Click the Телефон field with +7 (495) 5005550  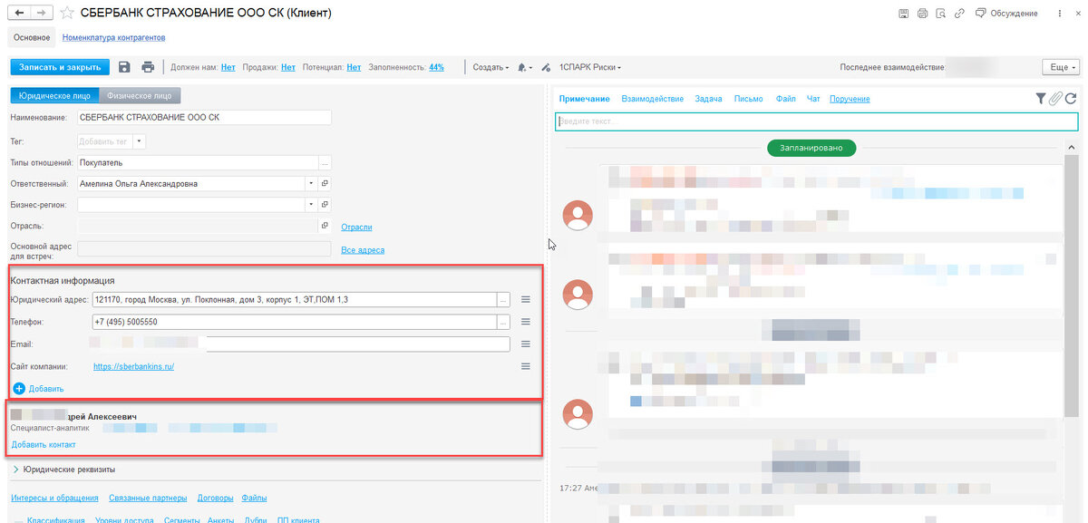click(x=294, y=322)
